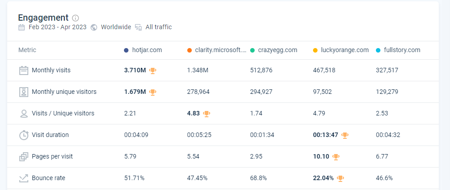
Task: Select the Monthly visits row label
Action: pyautogui.click(x=51, y=71)
